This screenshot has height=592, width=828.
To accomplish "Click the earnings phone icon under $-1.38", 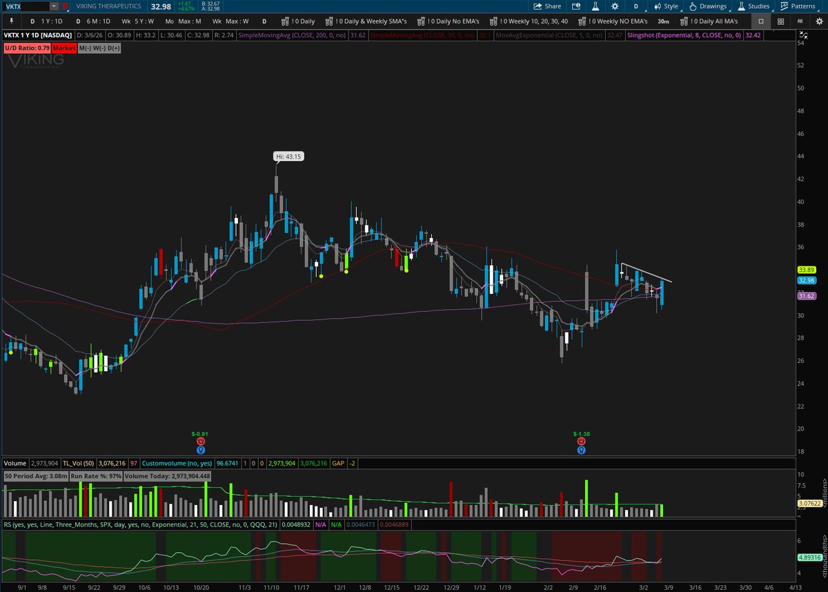I will click(582, 442).
